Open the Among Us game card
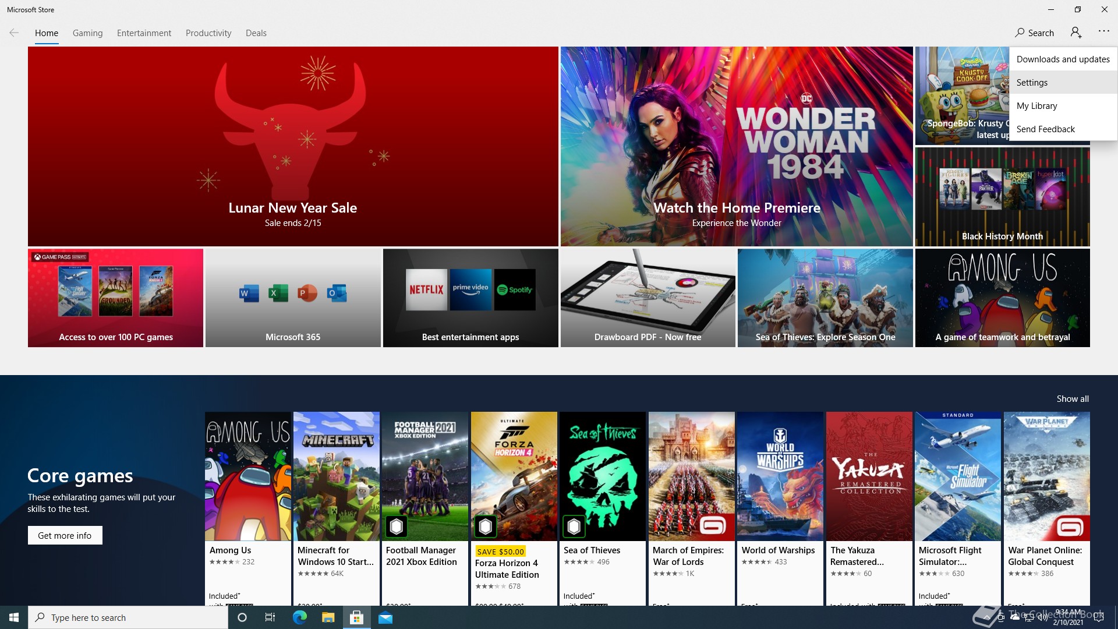This screenshot has width=1118, height=629. tap(248, 508)
